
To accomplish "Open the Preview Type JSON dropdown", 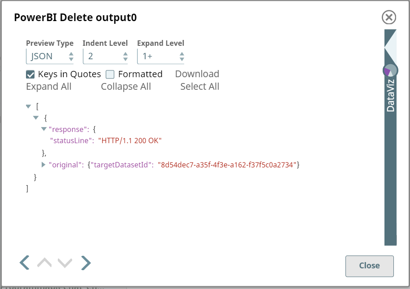I will (x=50, y=56).
